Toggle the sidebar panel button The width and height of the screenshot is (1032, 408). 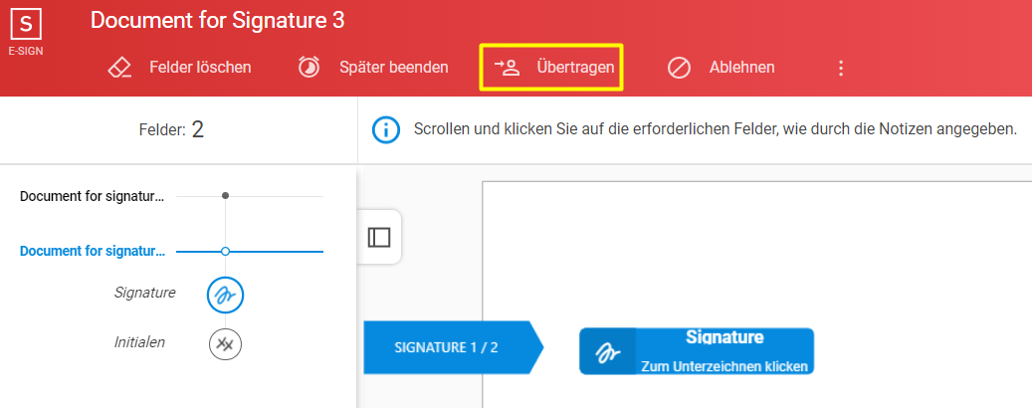pyautogui.click(x=379, y=237)
